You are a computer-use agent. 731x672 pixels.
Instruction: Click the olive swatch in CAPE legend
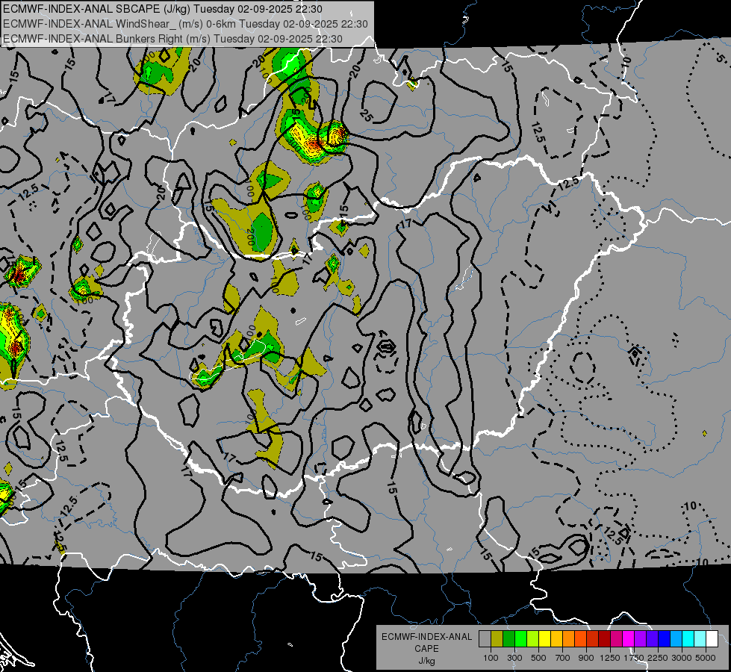[x=497, y=639]
